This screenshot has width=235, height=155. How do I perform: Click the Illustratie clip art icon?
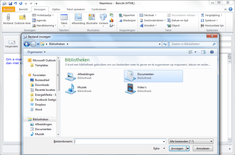pyautogui.click(x=92, y=17)
